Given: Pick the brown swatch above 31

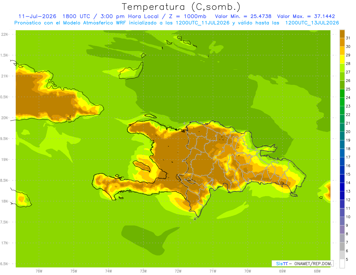Looking at the screenshot, I should tap(342, 34).
